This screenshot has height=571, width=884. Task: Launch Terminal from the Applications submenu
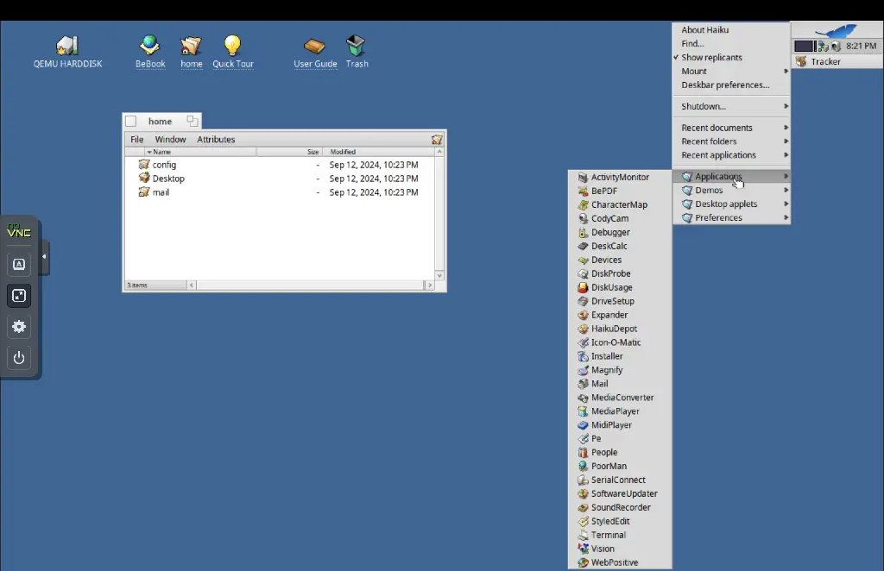pos(608,535)
